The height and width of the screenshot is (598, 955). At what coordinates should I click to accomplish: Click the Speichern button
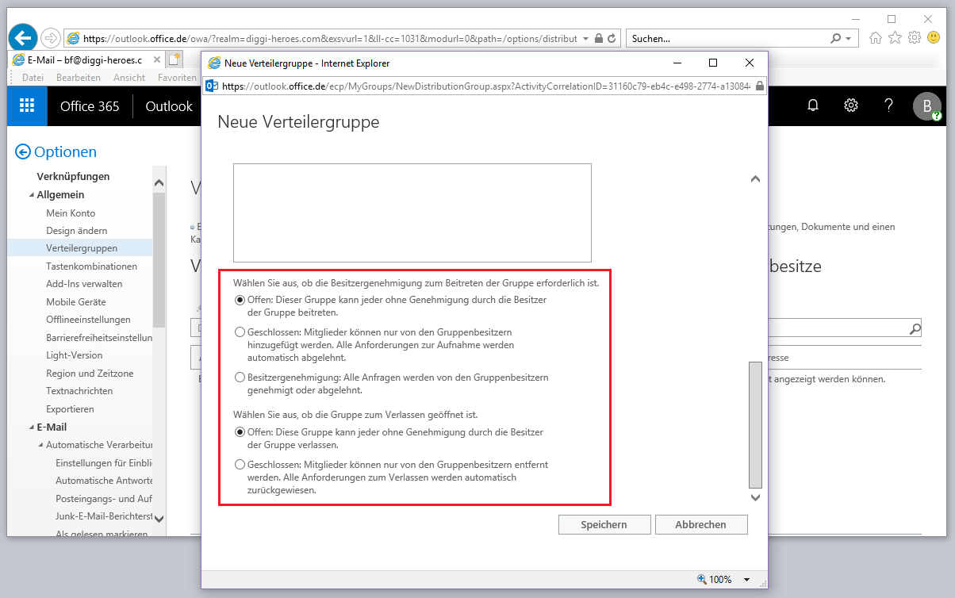tap(604, 524)
